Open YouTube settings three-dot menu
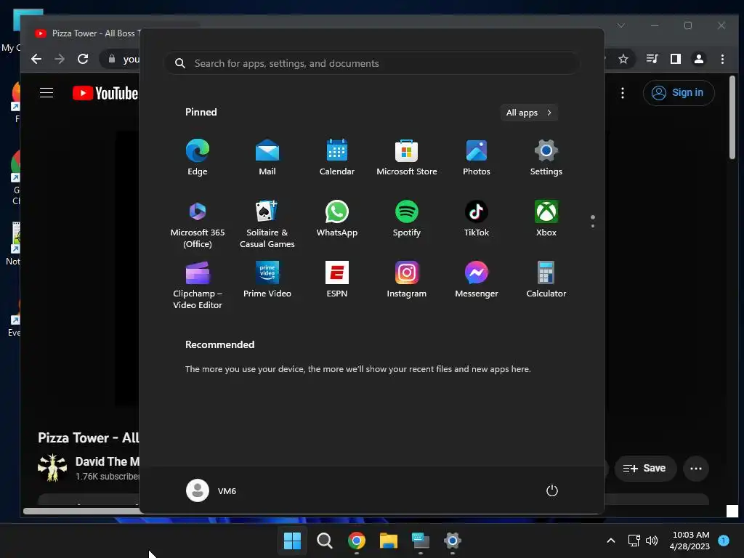The image size is (744, 558). point(623,92)
